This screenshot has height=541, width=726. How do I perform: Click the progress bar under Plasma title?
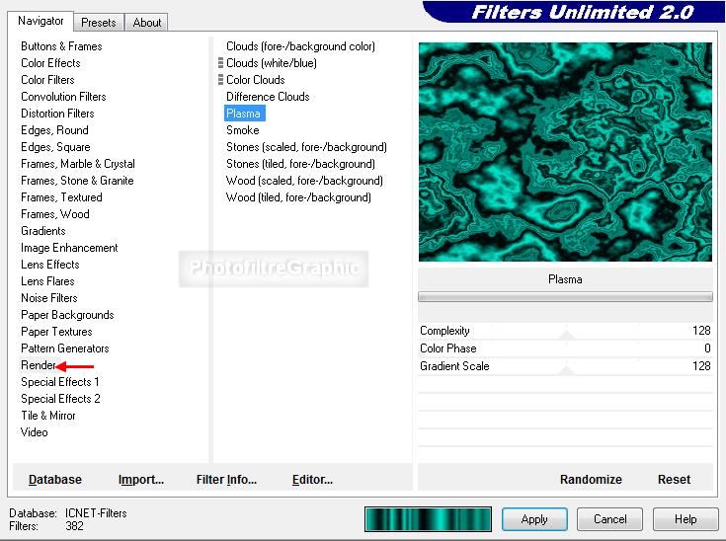[x=565, y=296]
